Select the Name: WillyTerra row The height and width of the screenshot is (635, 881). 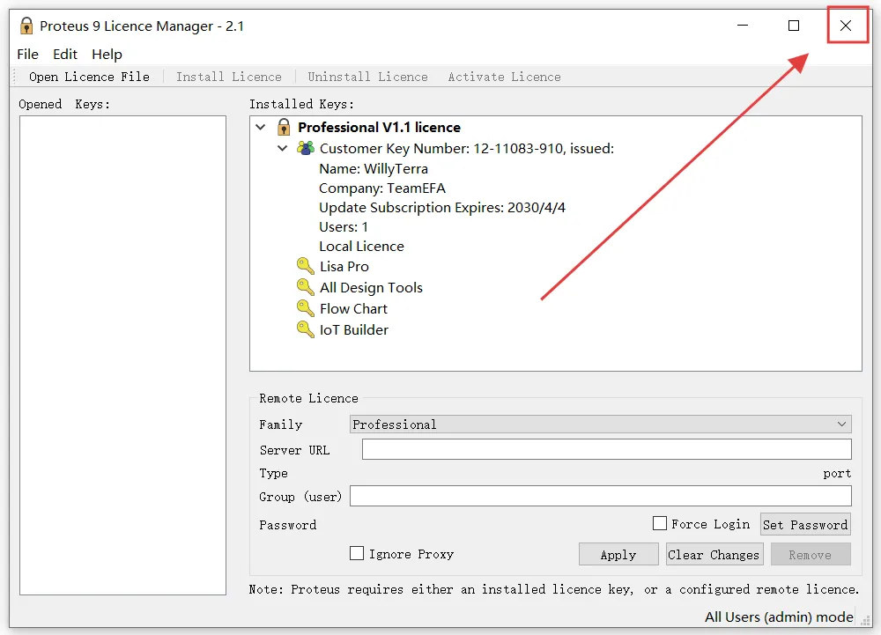374,168
